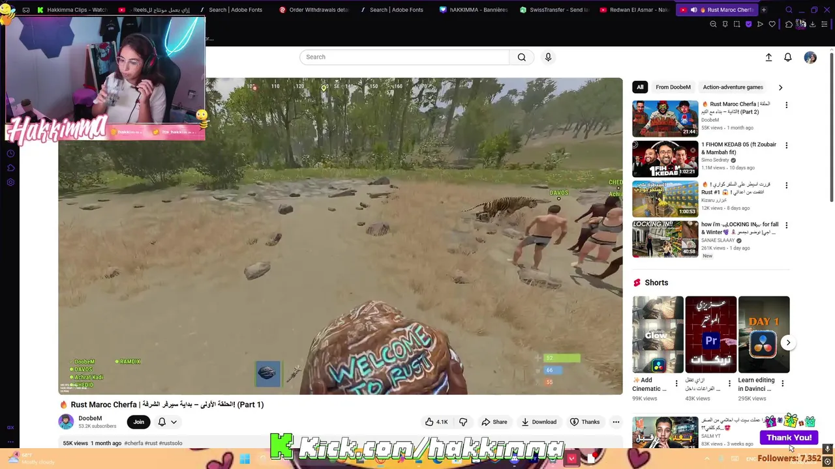Image resolution: width=835 pixels, height=469 pixels.
Task: Open Rust Maroc Cherfa Part 2 thumbnail
Action: [665, 118]
